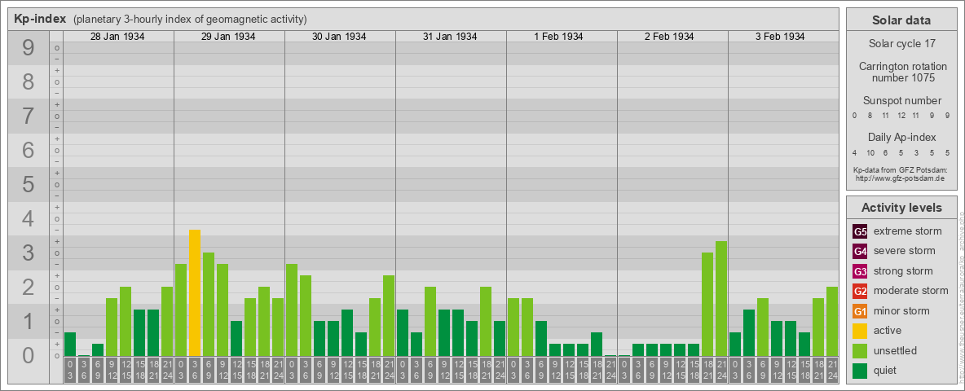965x391 pixels.
Task: Click the Kp scale number 5
Action: [x=28, y=184]
